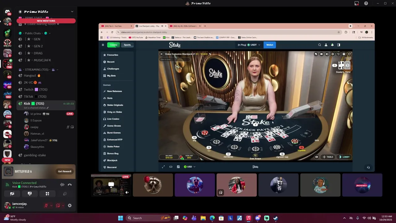The width and height of the screenshot is (396, 223).
Task: Enter fullscreen with expand arrows icon
Action: (x=163, y=167)
